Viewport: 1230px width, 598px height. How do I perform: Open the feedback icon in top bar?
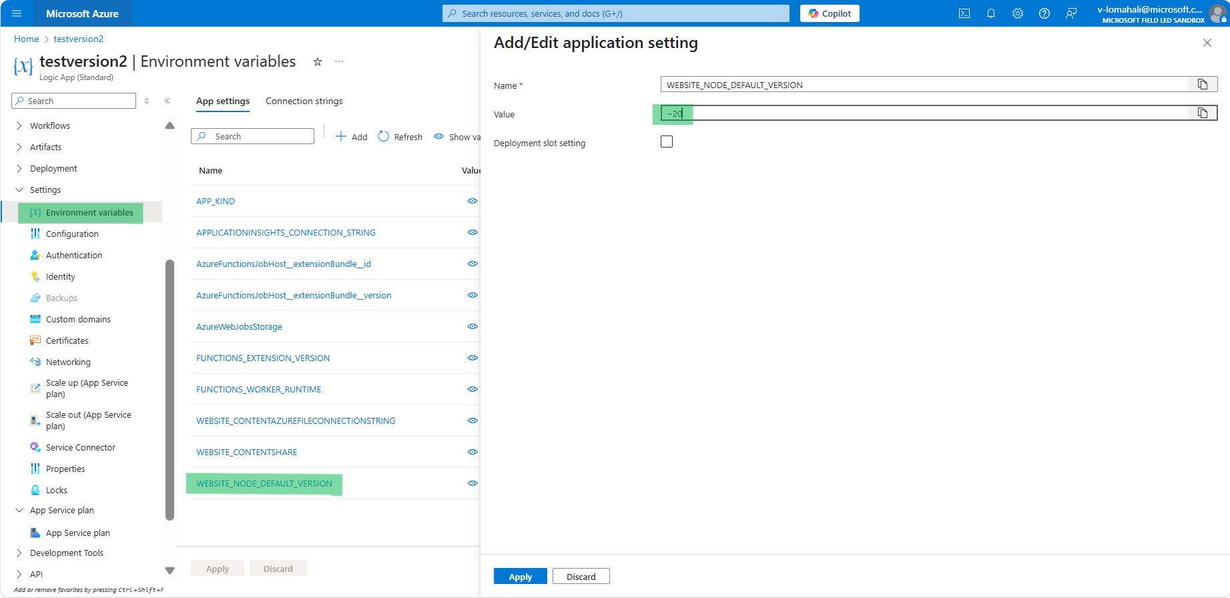(x=1071, y=13)
